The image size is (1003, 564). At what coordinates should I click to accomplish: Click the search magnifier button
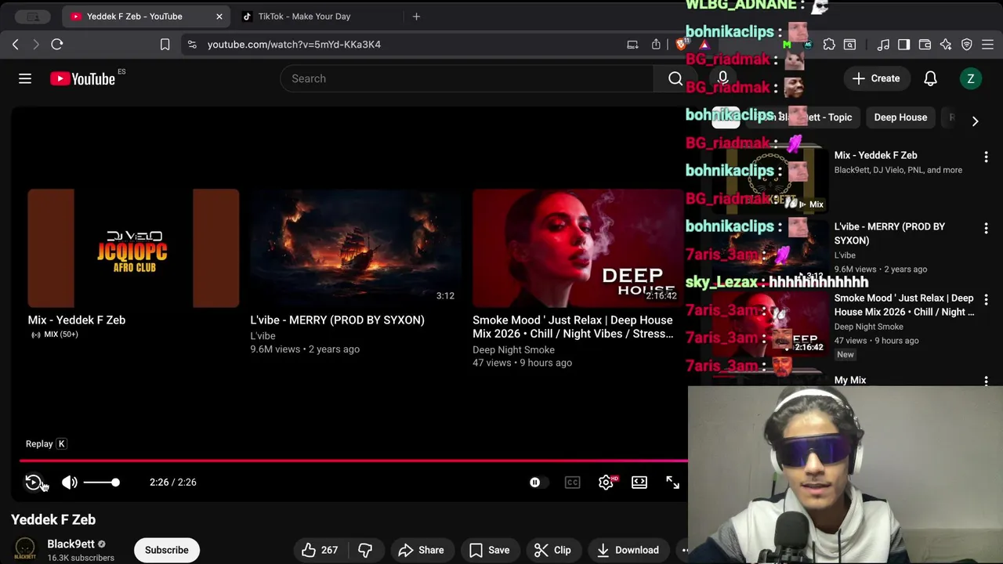[x=675, y=78]
